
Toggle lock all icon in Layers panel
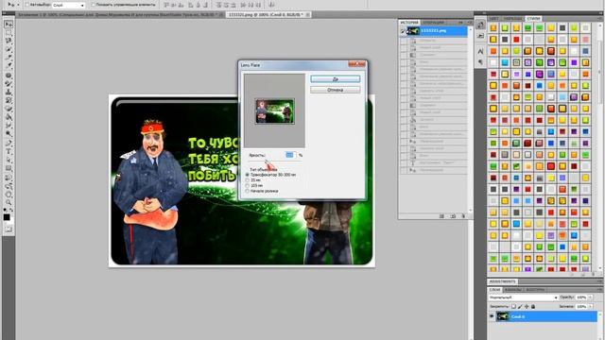pyautogui.click(x=533, y=306)
